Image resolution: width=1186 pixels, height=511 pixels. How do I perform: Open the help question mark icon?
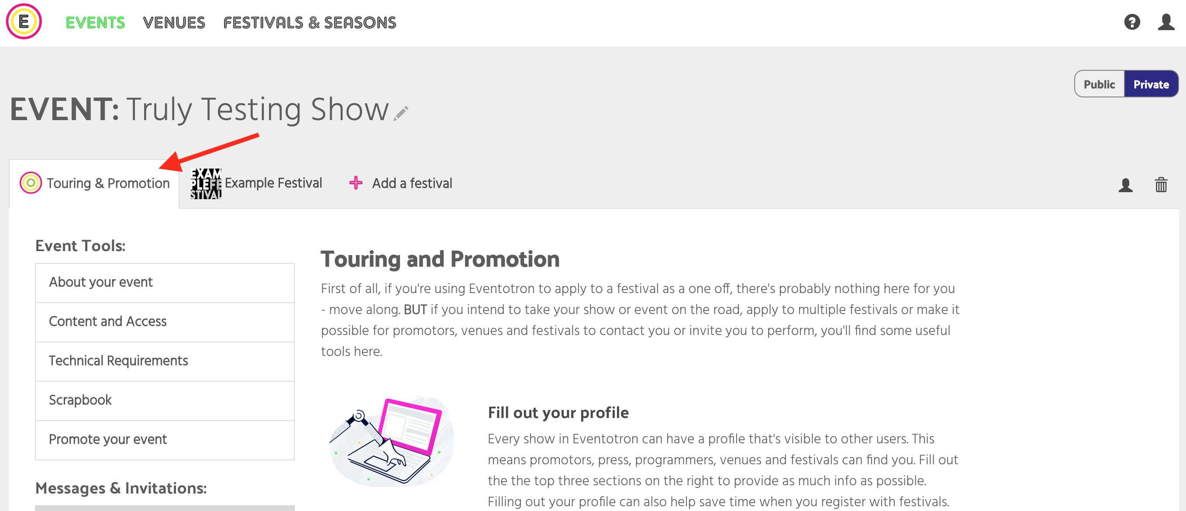click(1132, 22)
